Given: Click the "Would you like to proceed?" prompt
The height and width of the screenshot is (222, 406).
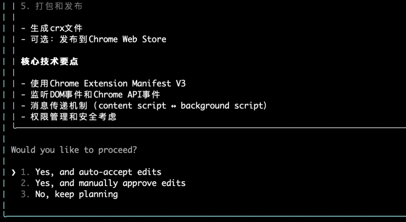Looking at the screenshot, I should (x=74, y=150).
